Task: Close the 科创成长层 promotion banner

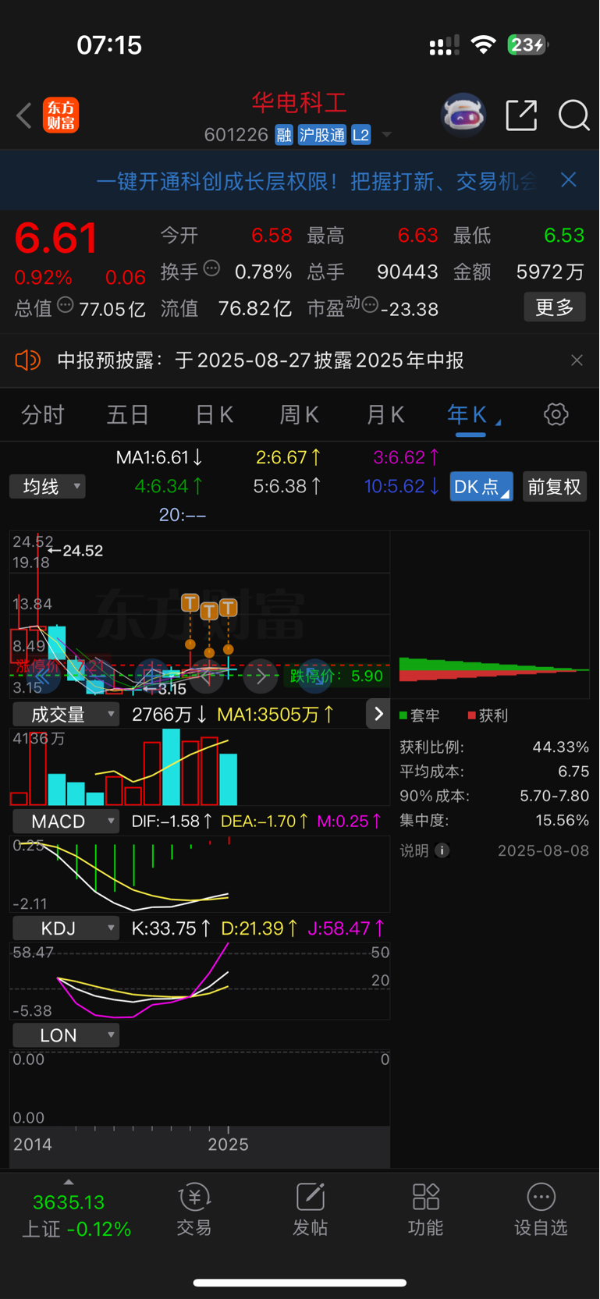Action: pos(569,180)
